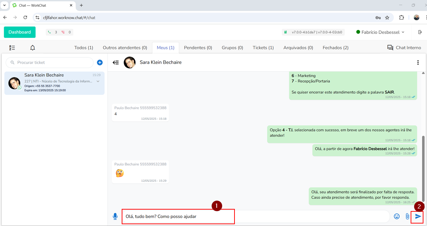Expand Fabrício Desbessel user status dropdown
The height and width of the screenshot is (226, 427).
(x=380, y=32)
